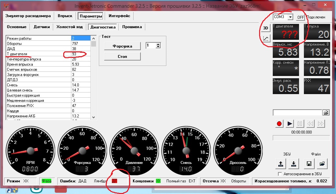Click the Форсунка test button

click(122, 46)
